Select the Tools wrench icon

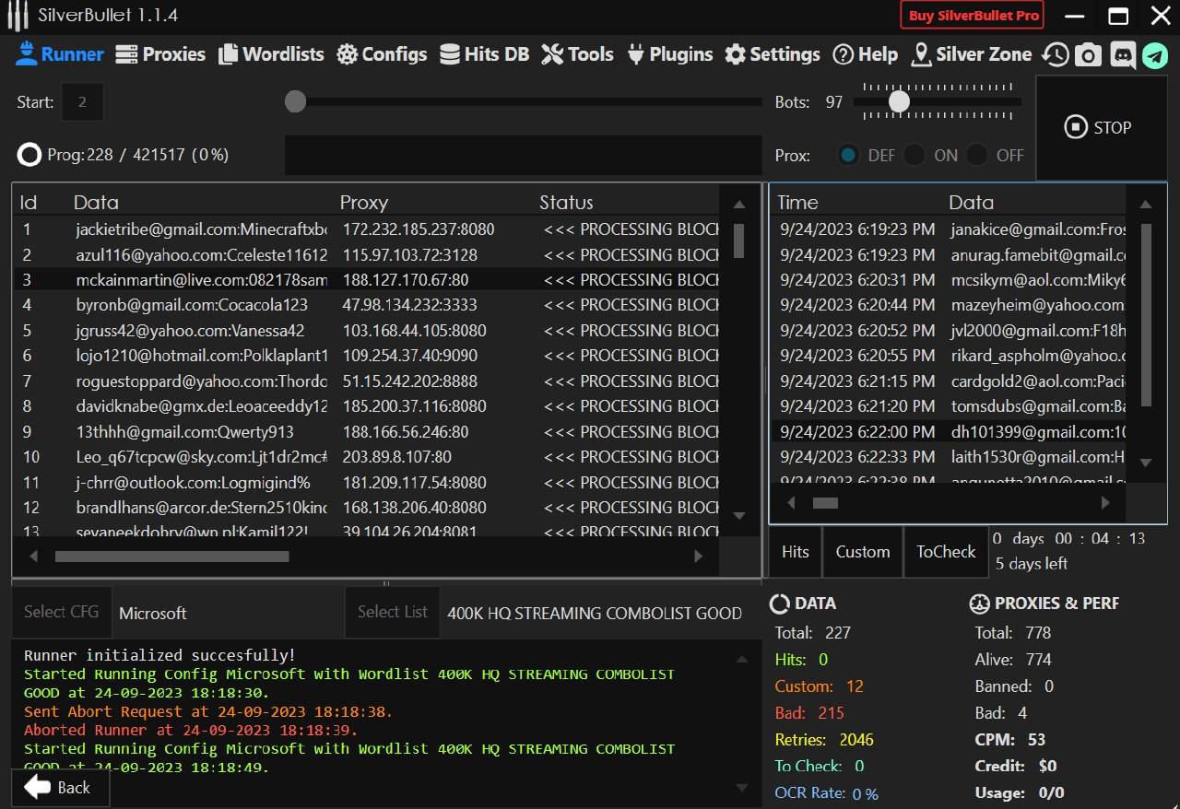coord(552,55)
